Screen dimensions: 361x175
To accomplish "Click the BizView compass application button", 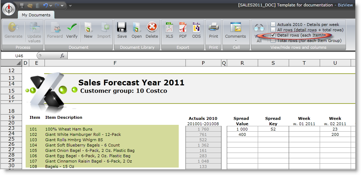I will click(9, 9).
